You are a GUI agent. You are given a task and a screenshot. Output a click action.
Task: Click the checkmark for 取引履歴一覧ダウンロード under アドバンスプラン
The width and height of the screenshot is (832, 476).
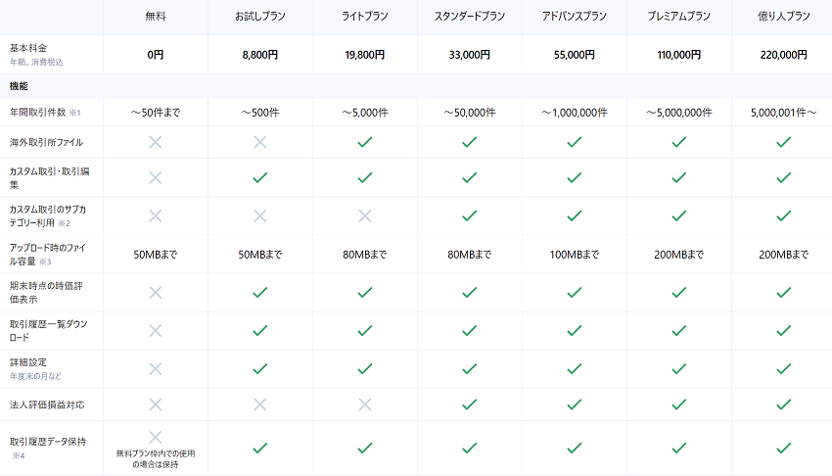[574, 330]
